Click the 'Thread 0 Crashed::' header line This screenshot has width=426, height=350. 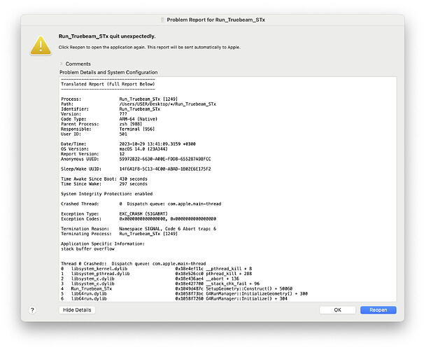coord(134,264)
